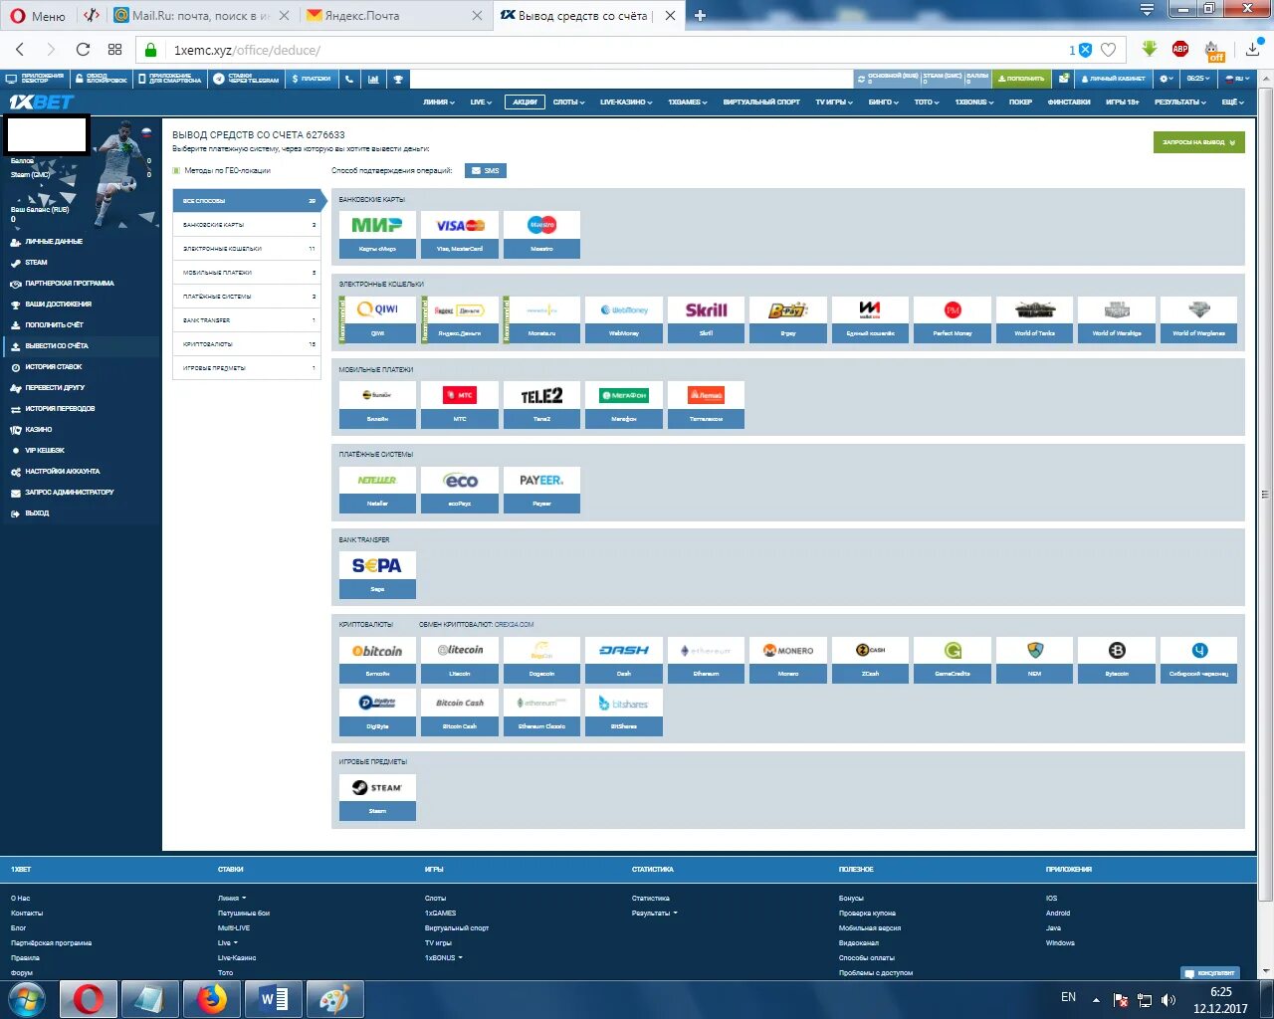Click the Windows Start button

(x=27, y=999)
